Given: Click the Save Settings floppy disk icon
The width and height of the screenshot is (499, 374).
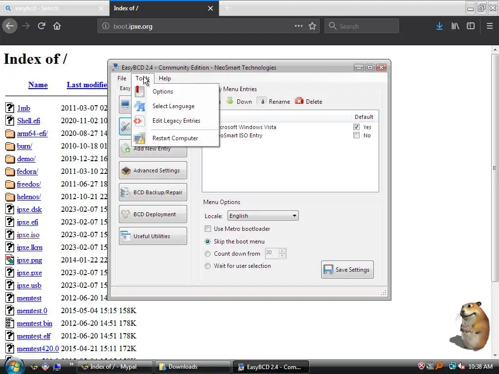Looking at the screenshot, I should pyautogui.click(x=328, y=270).
